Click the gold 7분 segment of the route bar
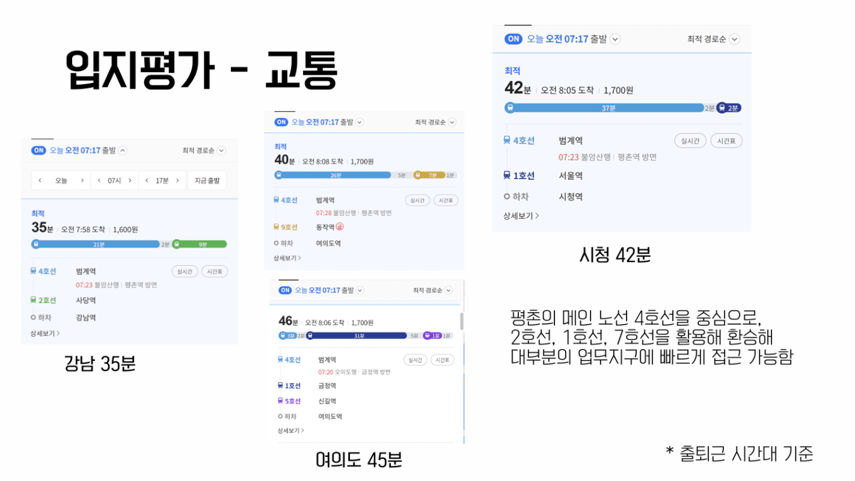This screenshot has width=855, height=481. pyautogui.click(x=429, y=175)
